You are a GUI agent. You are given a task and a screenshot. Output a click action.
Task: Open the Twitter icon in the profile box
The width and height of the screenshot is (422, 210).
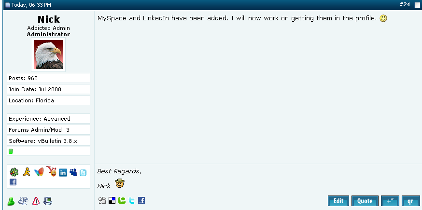click(x=83, y=172)
